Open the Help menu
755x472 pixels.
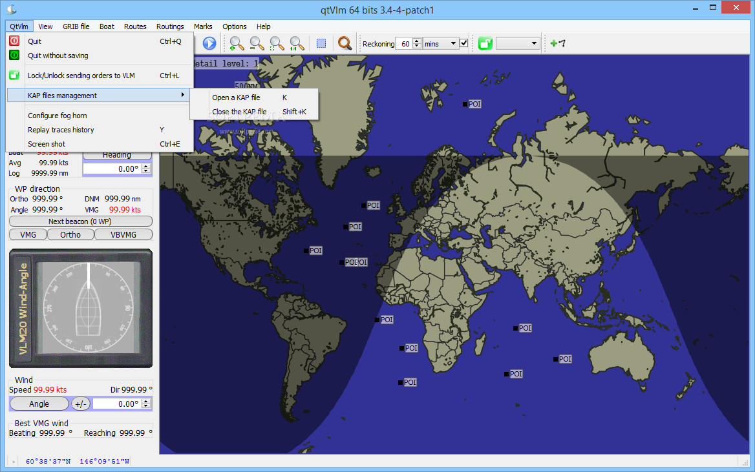click(x=263, y=26)
